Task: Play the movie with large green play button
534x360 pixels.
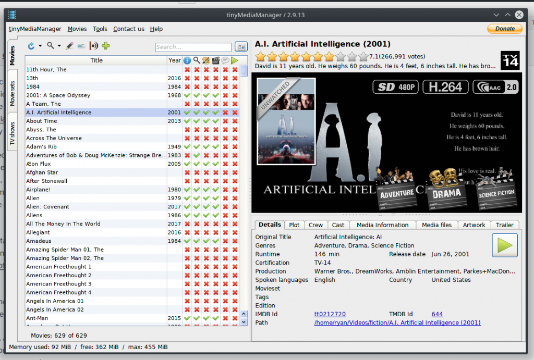Action: coord(505,245)
